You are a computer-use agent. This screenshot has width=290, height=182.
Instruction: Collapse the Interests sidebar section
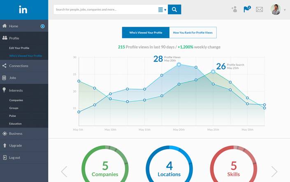24,90
